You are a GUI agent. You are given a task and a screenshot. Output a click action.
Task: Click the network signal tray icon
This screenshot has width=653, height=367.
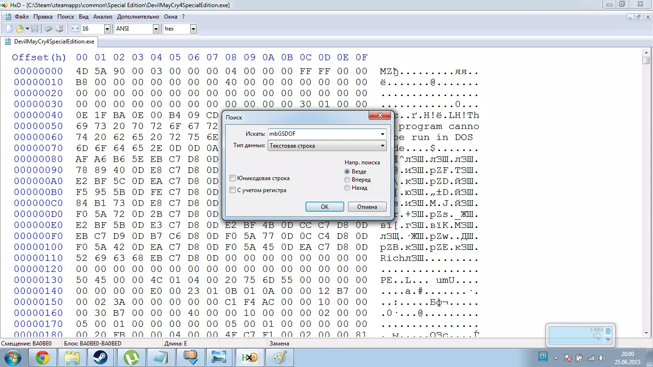pos(591,357)
